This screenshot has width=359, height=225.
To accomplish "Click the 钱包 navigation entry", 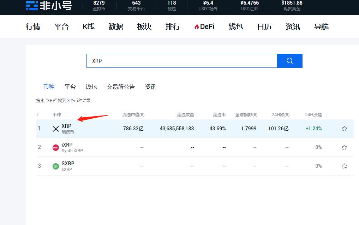I will tap(235, 26).
